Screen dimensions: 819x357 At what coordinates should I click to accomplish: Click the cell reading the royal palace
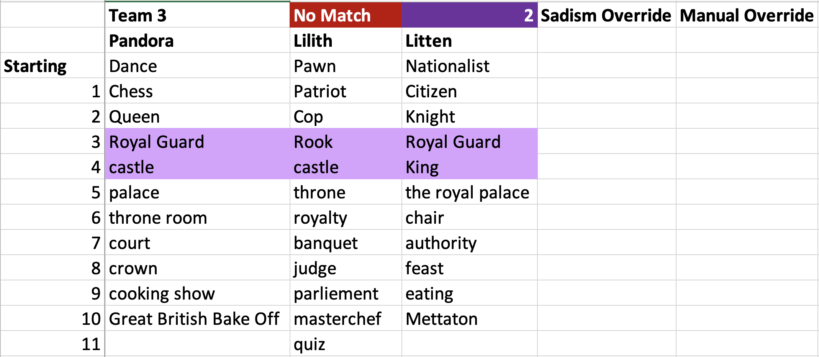[469, 192]
